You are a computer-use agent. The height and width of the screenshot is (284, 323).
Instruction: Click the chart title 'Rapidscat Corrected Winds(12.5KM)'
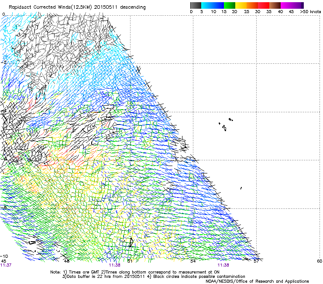(x=50, y=7)
